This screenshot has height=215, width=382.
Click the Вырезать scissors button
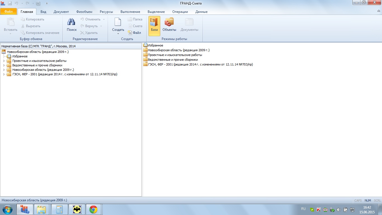(31, 26)
